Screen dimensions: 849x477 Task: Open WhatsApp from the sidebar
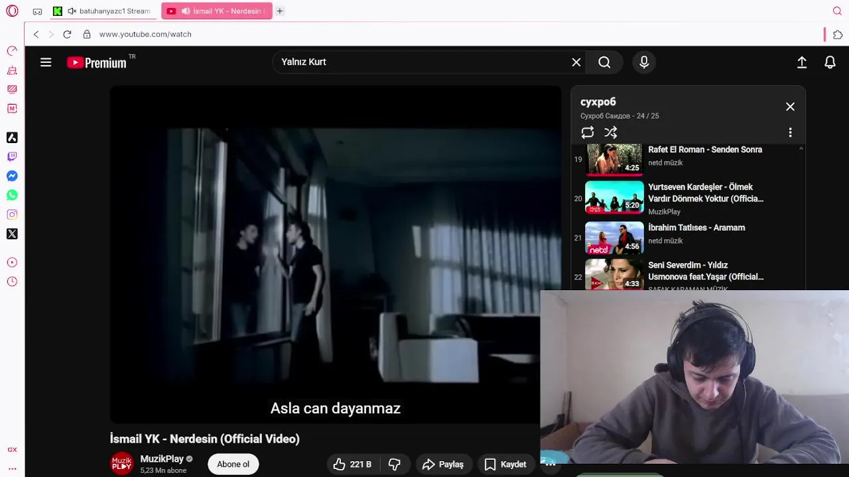[12, 195]
